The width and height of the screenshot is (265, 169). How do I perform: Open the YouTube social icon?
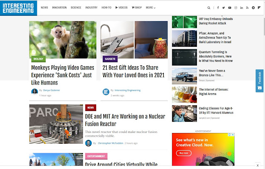(230, 7)
